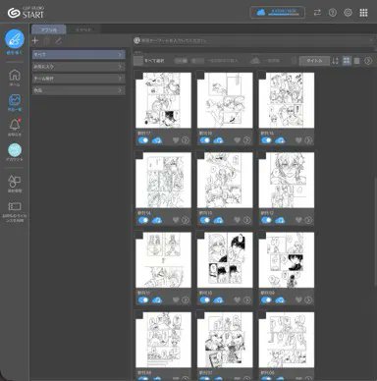Open details arrow for 新刊11

(x=186, y=299)
